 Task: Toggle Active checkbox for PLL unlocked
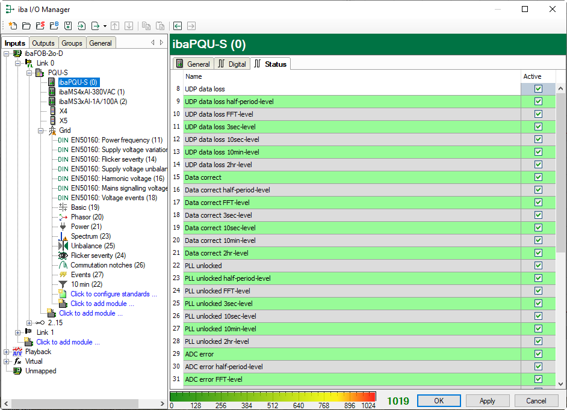click(x=538, y=266)
